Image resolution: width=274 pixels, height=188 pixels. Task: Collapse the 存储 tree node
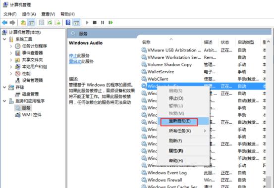pos(5,87)
